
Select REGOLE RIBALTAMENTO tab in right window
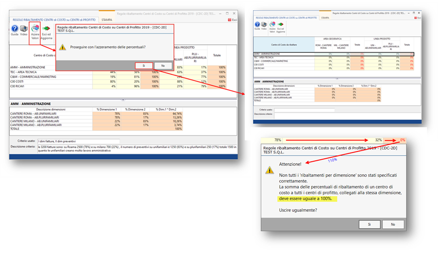point(286,18)
